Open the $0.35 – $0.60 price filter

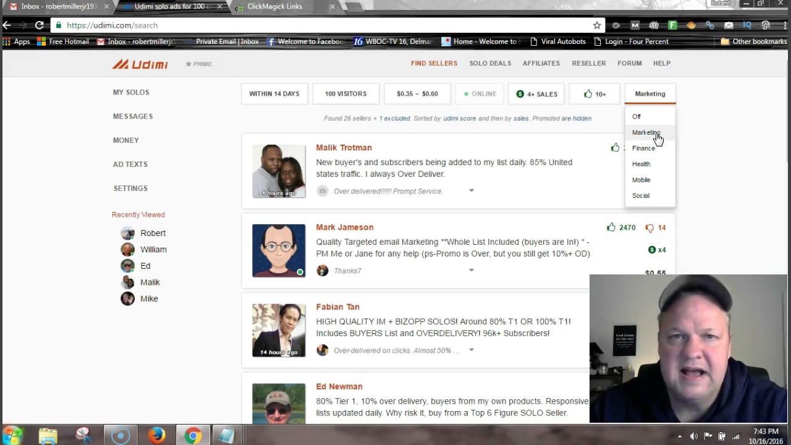point(417,94)
